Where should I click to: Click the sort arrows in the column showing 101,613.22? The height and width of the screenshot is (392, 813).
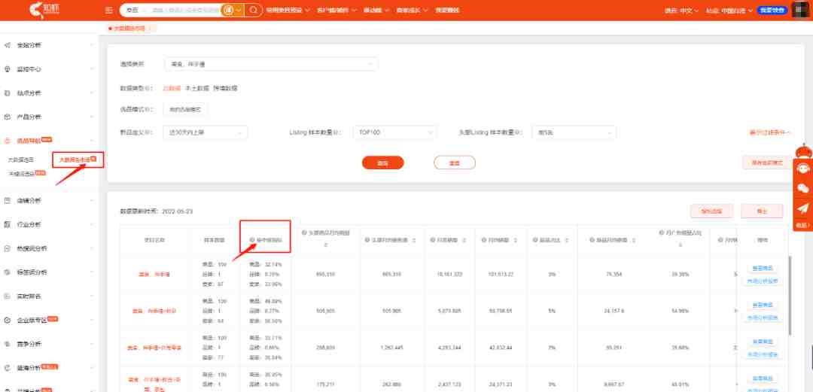click(x=514, y=241)
